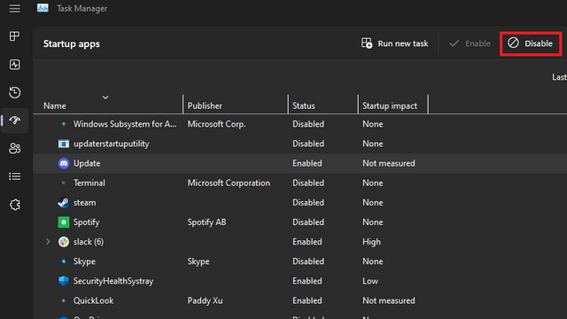Image resolution: width=567 pixels, height=319 pixels.
Task: Sort by the Status column header
Action: [x=304, y=106]
